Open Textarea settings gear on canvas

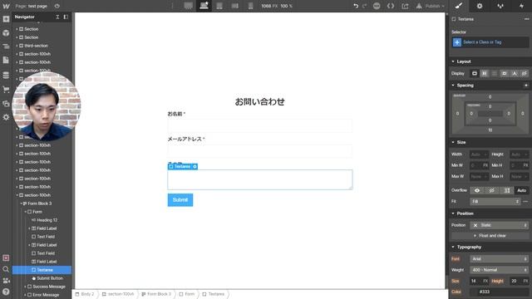click(195, 166)
